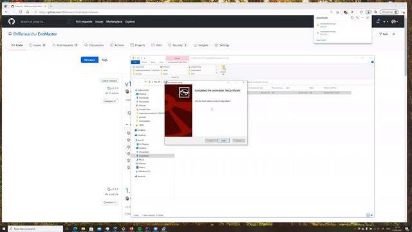Click Extract all icon in Explorer ribbon
Viewport: 412px width, 232px height.
pyautogui.click(x=223, y=70)
